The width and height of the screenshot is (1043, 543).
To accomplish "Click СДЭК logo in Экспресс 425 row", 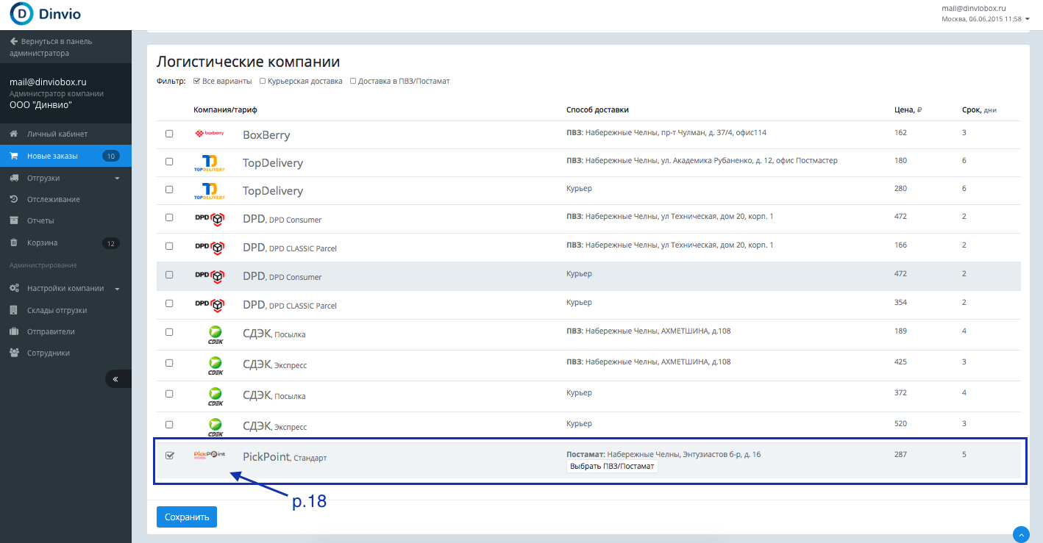I will coord(215,364).
